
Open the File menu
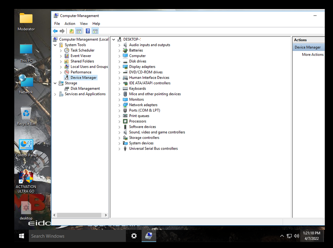57,24
